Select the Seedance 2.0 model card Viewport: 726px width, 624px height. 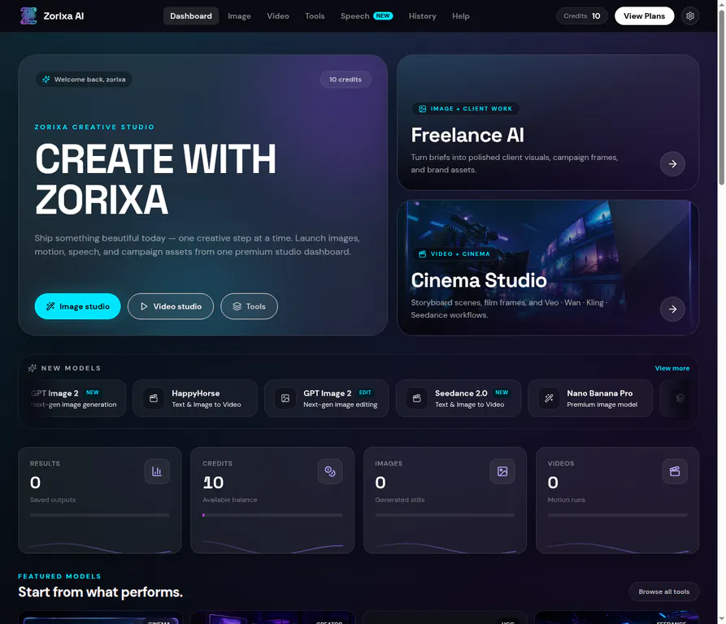click(459, 398)
